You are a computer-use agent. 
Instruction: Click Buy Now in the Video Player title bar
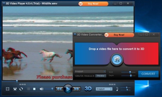(93, 4)
